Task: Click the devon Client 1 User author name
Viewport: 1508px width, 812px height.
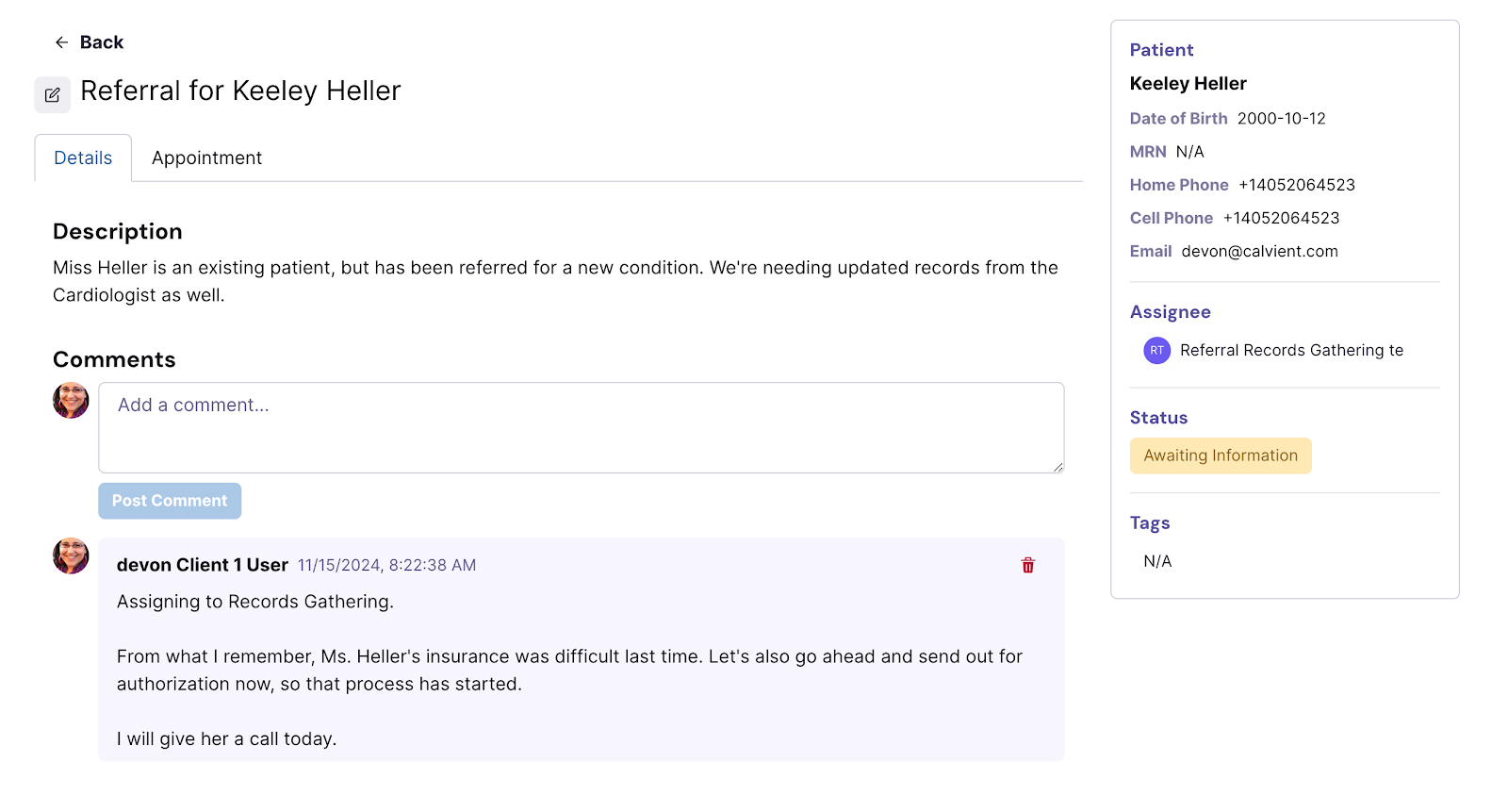Action: pyautogui.click(x=202, y=565)
